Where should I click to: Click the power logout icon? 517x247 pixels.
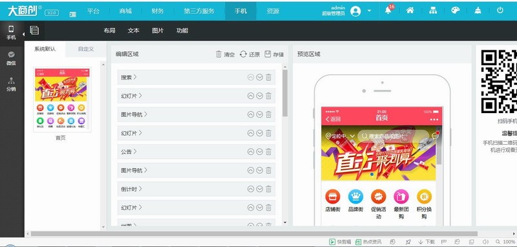pyautogui.click(x=500, y=10)
